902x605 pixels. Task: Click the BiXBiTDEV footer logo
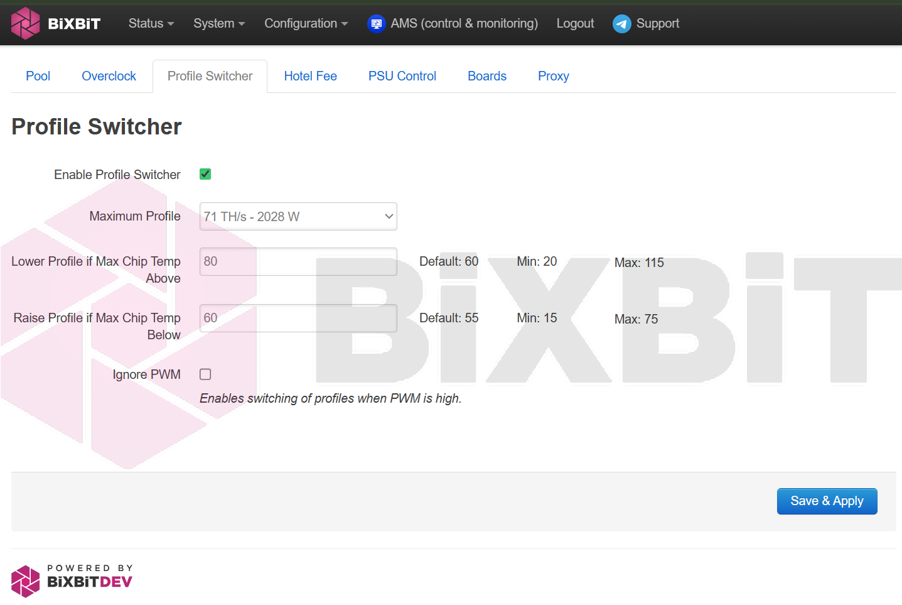pyautogui.click(x=72, y=581)
